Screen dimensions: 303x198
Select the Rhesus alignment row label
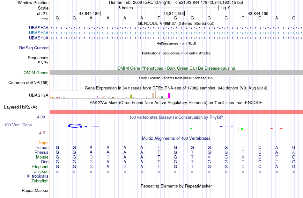tap(41, 152)
